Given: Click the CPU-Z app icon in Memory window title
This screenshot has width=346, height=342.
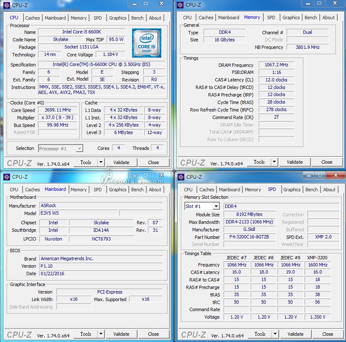Looking at the screenshot, I should pos(180,5).
